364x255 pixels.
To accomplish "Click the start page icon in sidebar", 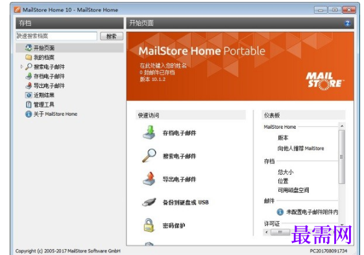I will (29, 48).
